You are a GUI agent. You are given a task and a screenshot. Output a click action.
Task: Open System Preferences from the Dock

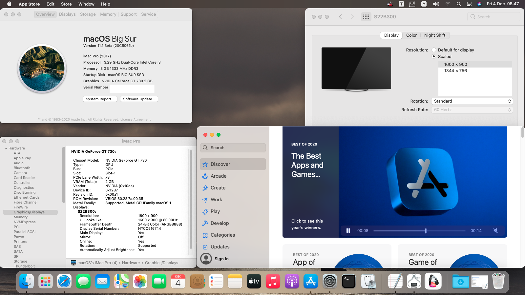click(x=330, y=282)
